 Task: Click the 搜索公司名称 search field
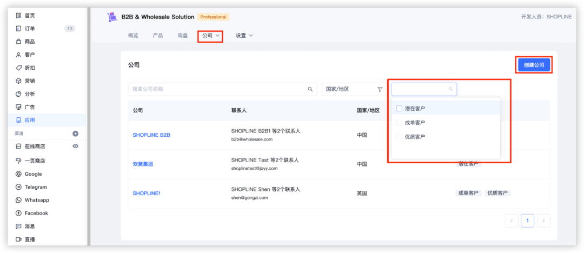(216, 89)
